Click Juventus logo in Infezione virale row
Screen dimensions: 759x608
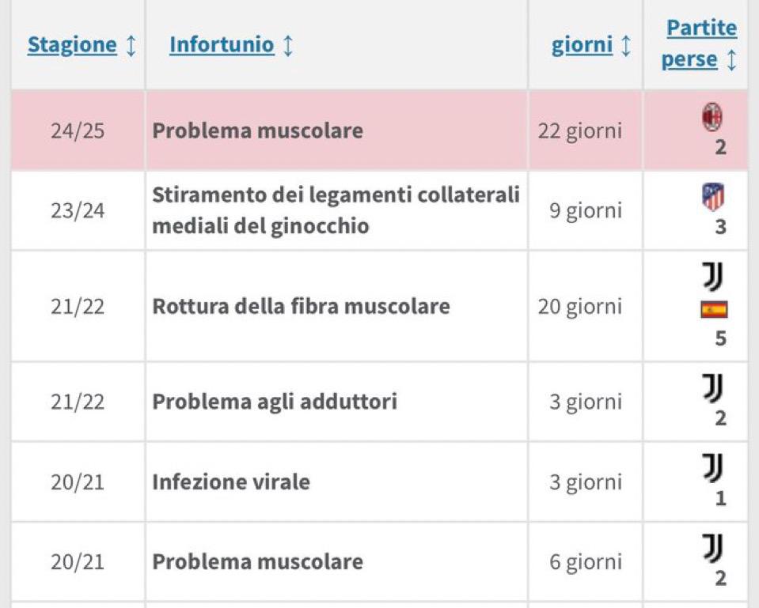pyautogui.click(x=713, y=468)
